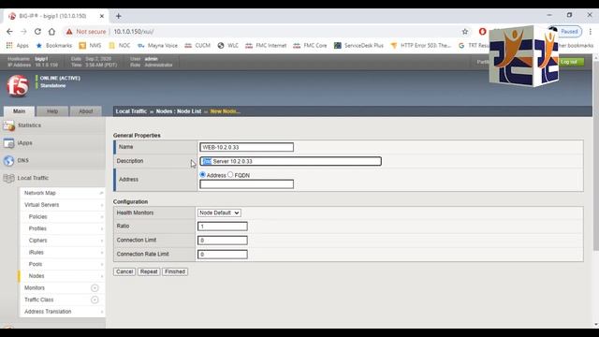Expand the Address Translation submenu
The image size is (599, 337).
(102, 312)
